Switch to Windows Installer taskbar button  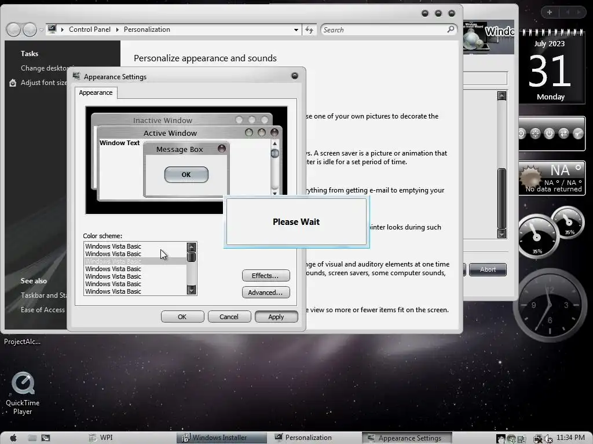(x=221, y=438)
